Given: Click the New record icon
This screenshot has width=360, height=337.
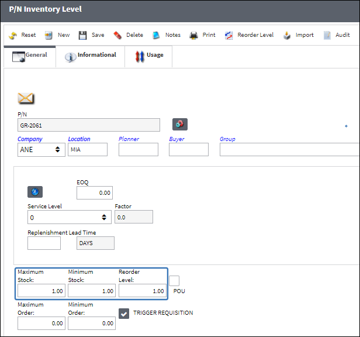Looking at the screenshot, I should 49,36.
